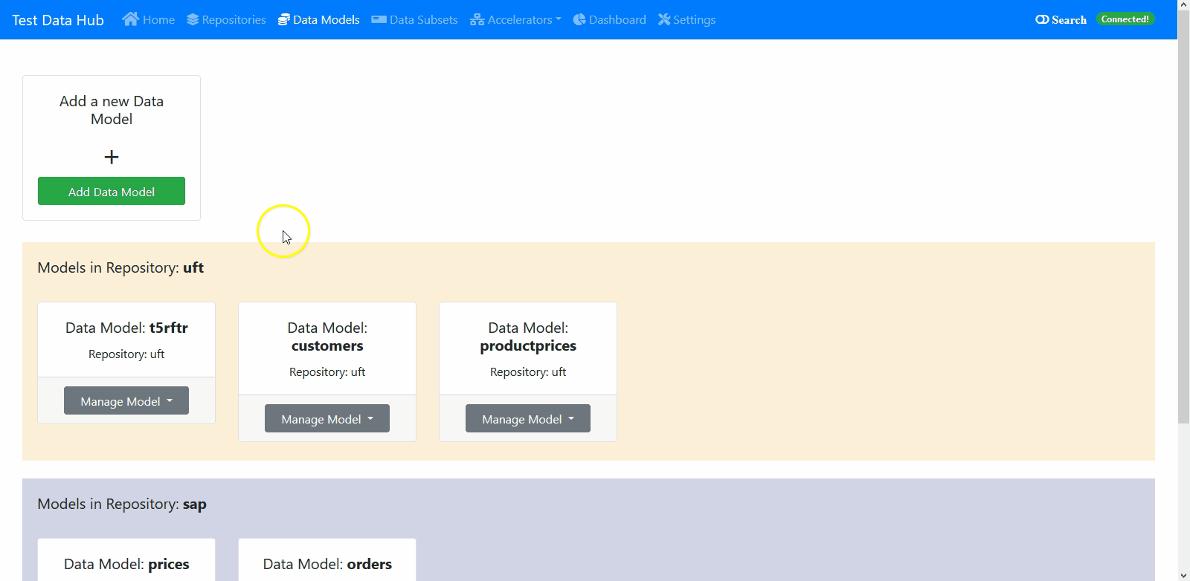Open Manage Model dropdown for t5rftr
1190x581 pixels.
pyautogui.click(x=126, y=401)
